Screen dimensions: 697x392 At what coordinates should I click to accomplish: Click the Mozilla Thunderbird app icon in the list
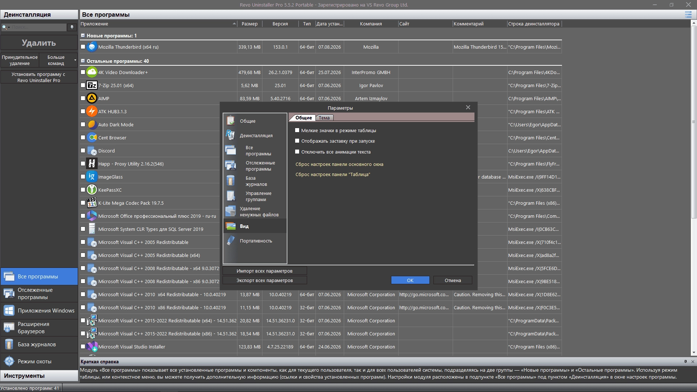click(x=92, y=47)
